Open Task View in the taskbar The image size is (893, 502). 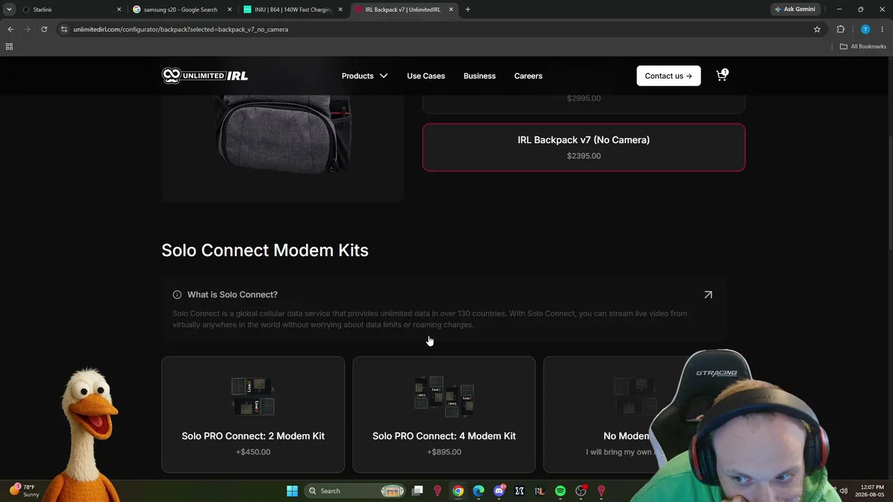click(417, 491)
